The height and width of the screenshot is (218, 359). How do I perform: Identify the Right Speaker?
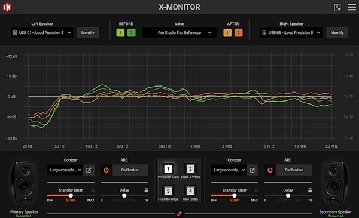337,33
